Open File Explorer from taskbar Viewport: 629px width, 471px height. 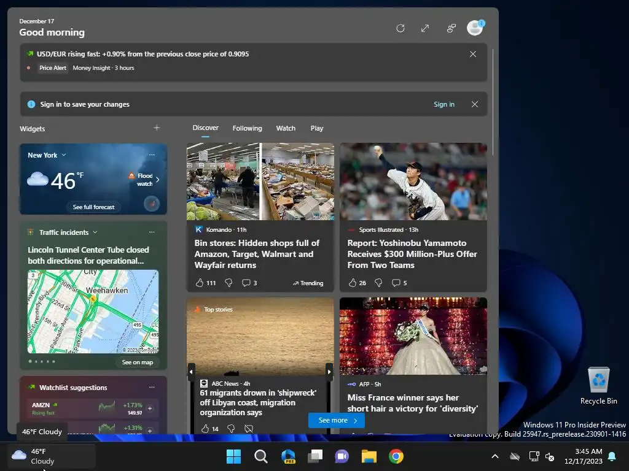pos(369,456)
